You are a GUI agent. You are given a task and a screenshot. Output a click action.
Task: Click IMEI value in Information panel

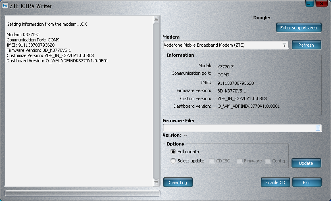pyautogui.click(x=235, y=83)
